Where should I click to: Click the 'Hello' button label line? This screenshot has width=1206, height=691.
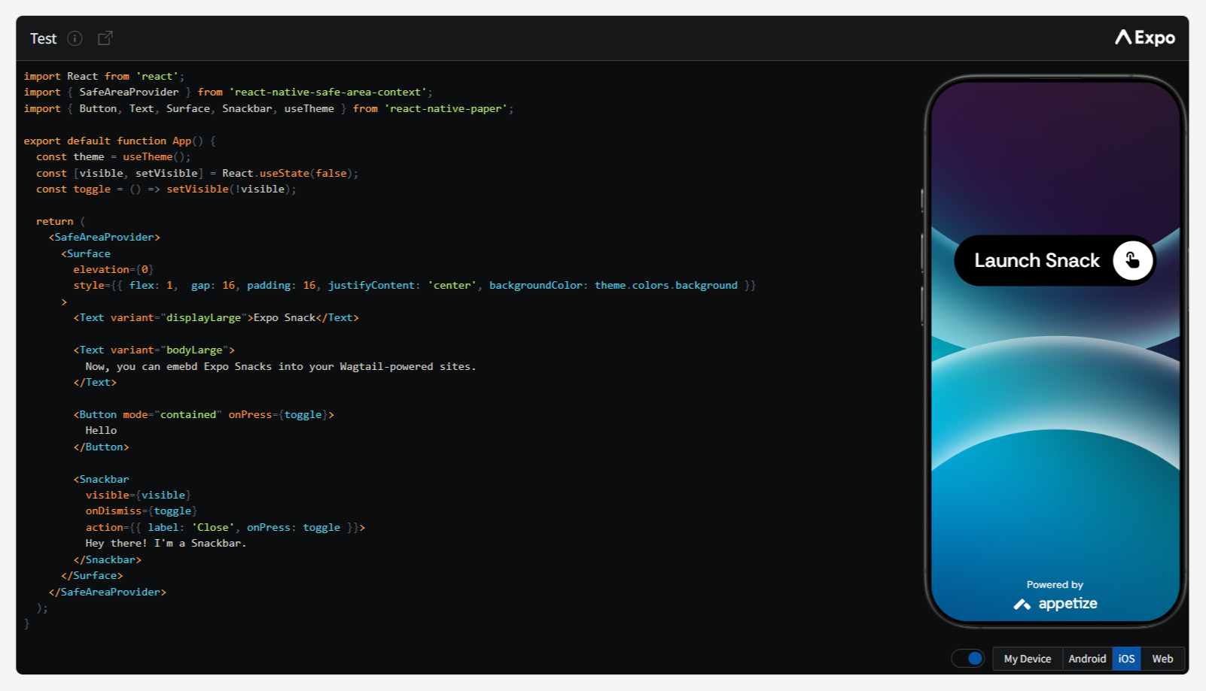click(101, 431)
